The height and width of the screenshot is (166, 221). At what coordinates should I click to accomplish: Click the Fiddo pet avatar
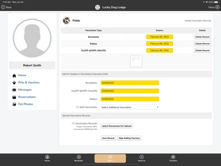click(x=66, y=20)
